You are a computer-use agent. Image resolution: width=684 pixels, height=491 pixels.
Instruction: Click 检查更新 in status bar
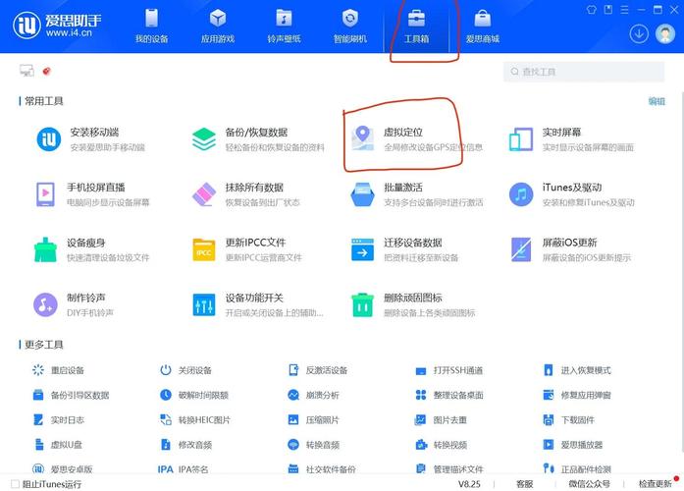click(x=656, y=483)
